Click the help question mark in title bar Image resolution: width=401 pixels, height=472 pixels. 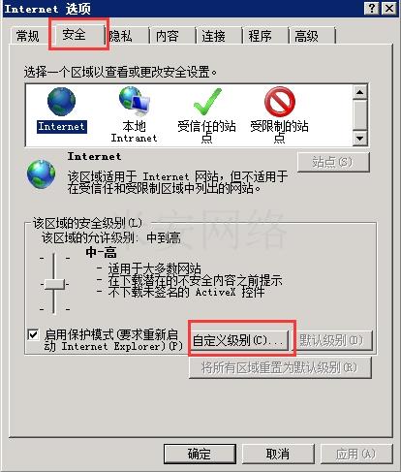pyautogui.click(x=372, y=8)
